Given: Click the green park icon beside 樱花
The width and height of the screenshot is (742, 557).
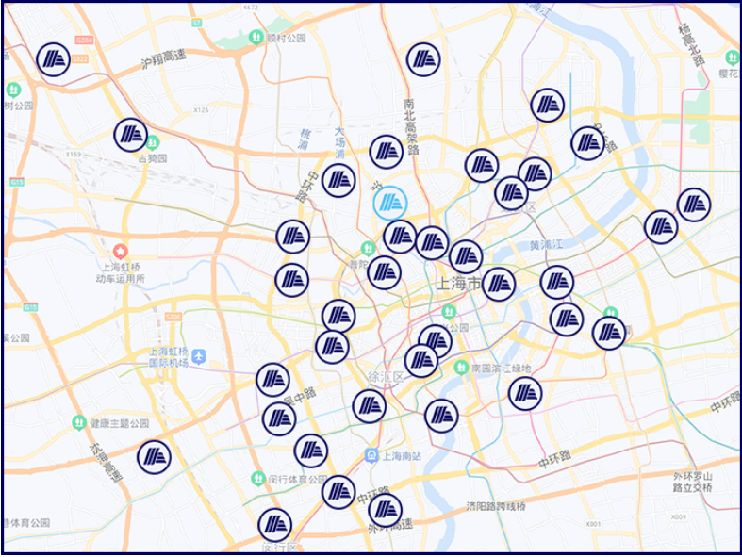Looking at the screenshot, I should [733, 57].
